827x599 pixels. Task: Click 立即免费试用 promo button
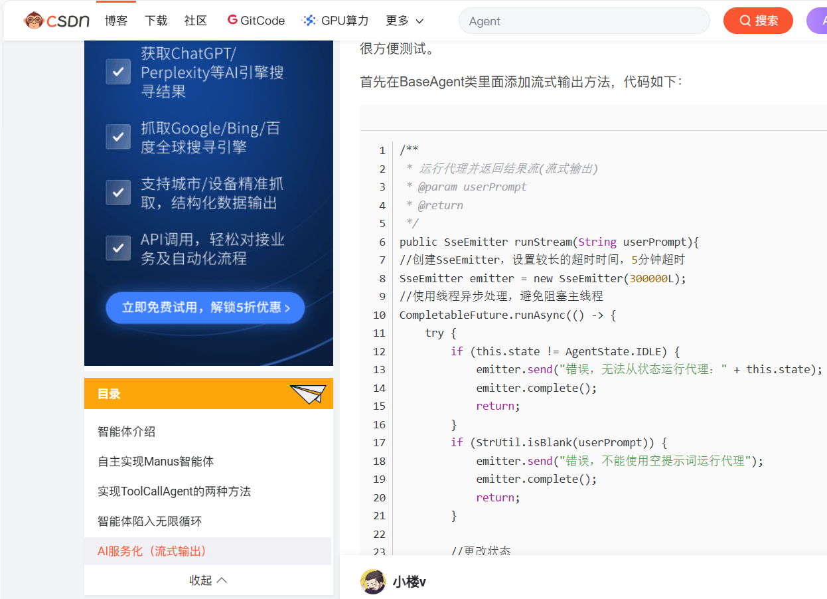(205, 307)
